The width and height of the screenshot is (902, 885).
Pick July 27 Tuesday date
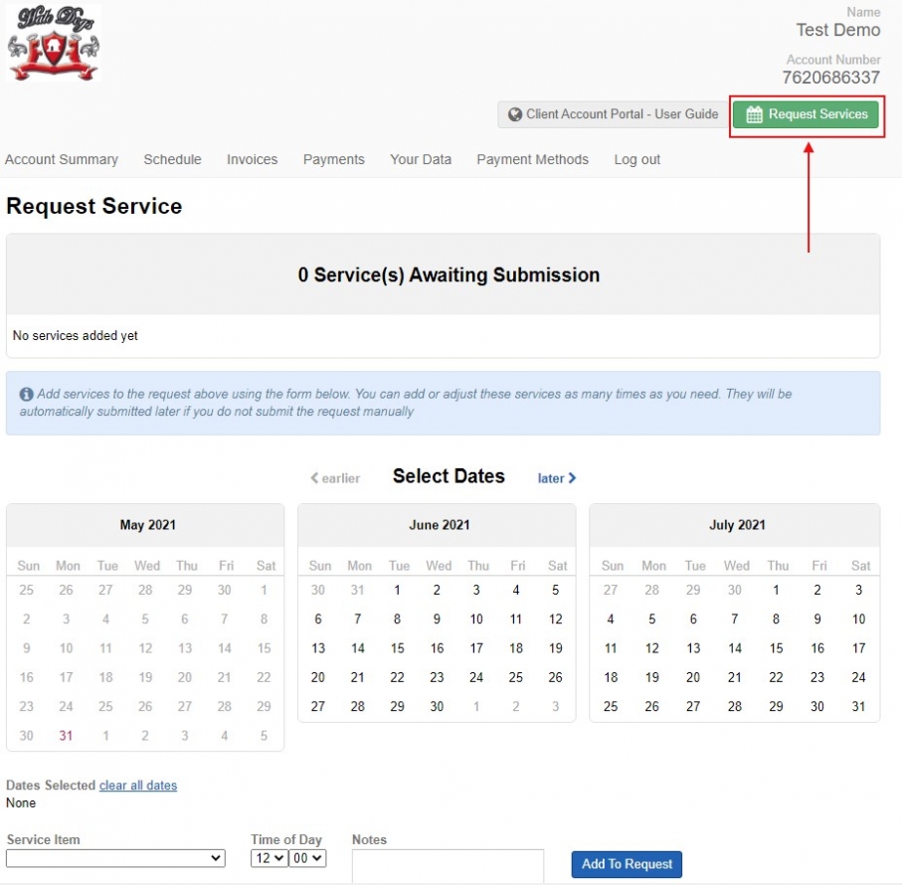[x=693, y=707]
